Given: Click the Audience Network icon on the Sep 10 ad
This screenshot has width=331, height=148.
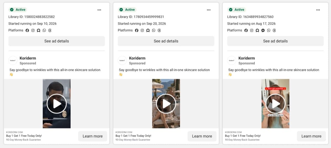Looking at the screenshot, I should (x=39, y=30).
